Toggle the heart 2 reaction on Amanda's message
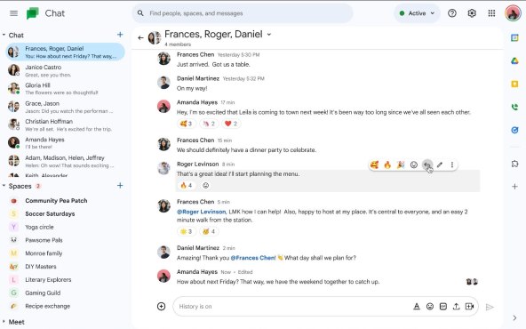526x329 pixels. click(231, 124)
